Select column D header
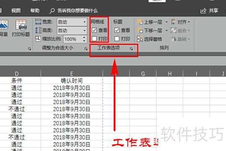Image resolution: width=226 pixels, height=151 pixels. pos(17,73)
